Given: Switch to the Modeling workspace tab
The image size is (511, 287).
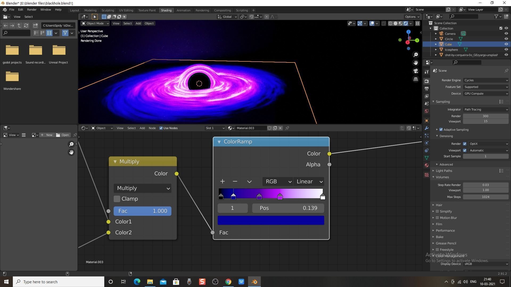Looking at the screenshot, I should pyautogui.click(x=90, y=10).
